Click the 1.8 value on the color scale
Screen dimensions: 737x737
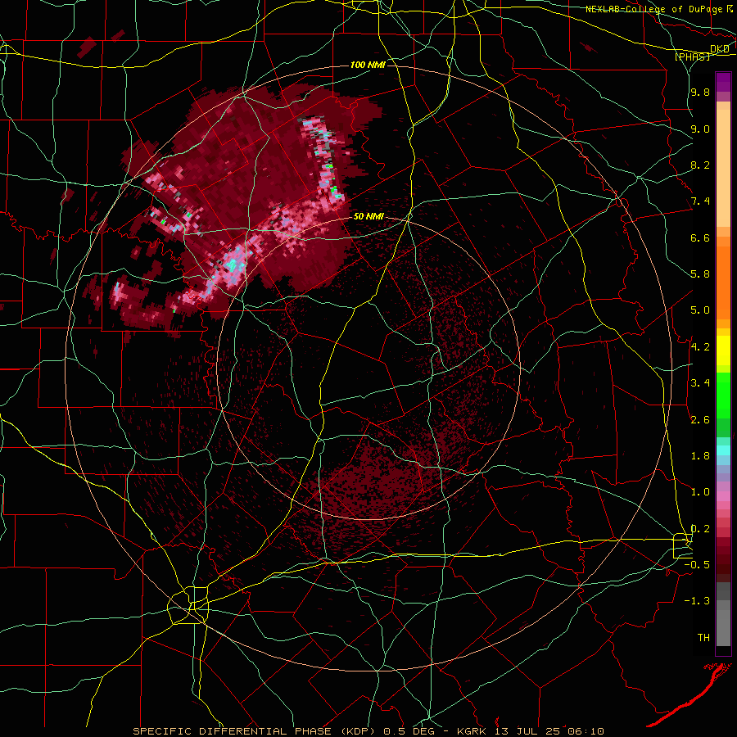coord(700,456)
